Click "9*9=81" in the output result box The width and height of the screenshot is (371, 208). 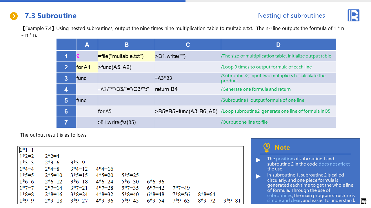tap(232, 201)
